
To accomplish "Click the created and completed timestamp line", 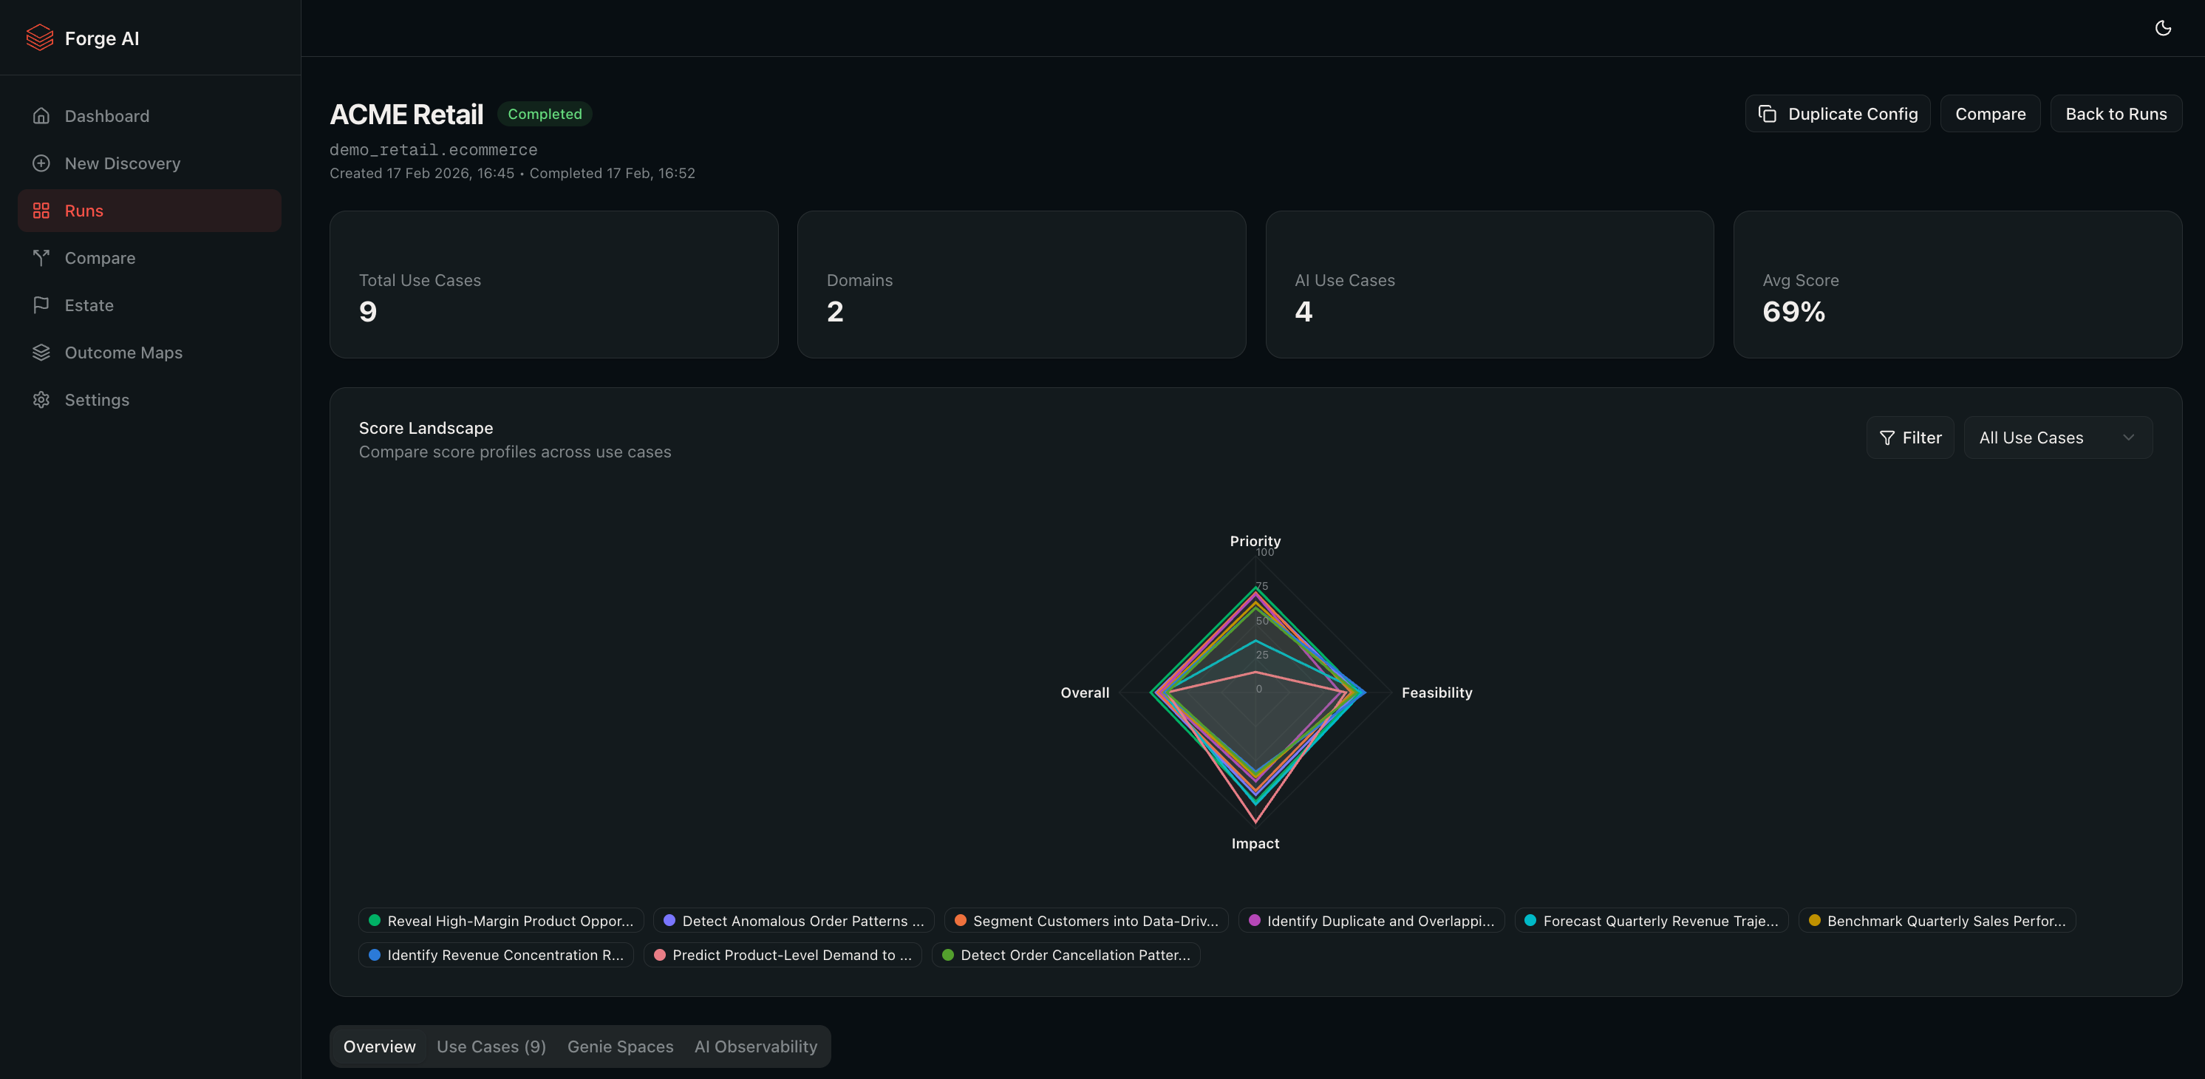I will pyautogui.click(x=512, y=173).
